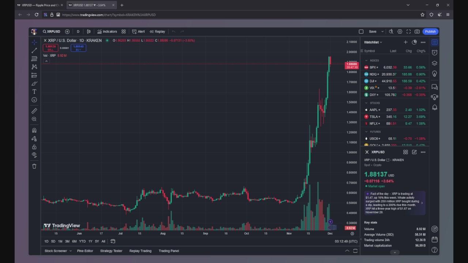This screenshot has width=468, height=263.
Task: Open the notifications bell icon
Action: click(434, 107)
